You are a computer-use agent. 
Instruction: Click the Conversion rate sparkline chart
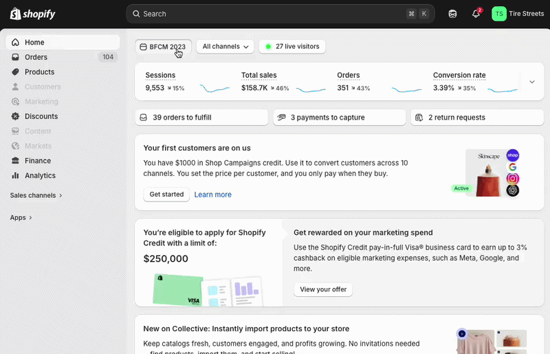pyautogui.click(x=503, y=90)
